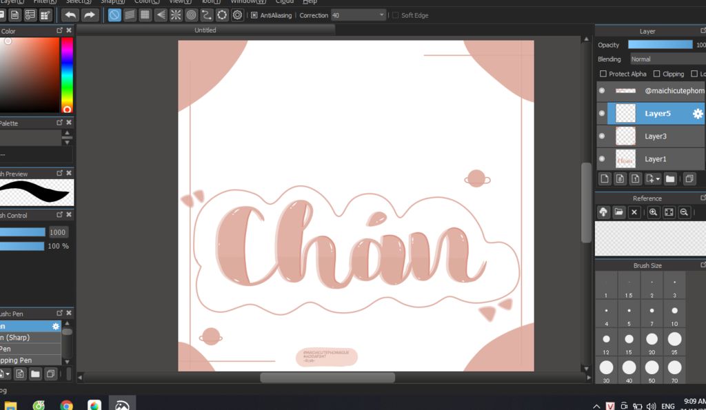Enable the concentric circle snap guide

click(192, 15)
